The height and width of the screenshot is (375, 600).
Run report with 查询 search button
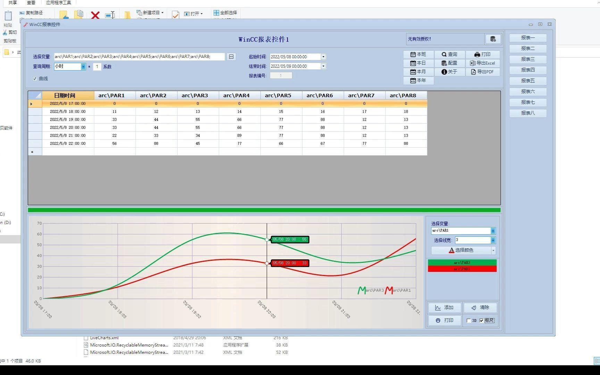(450, 55)
